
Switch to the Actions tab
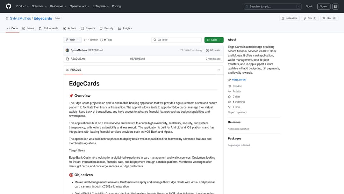click(x=70, y=28)
